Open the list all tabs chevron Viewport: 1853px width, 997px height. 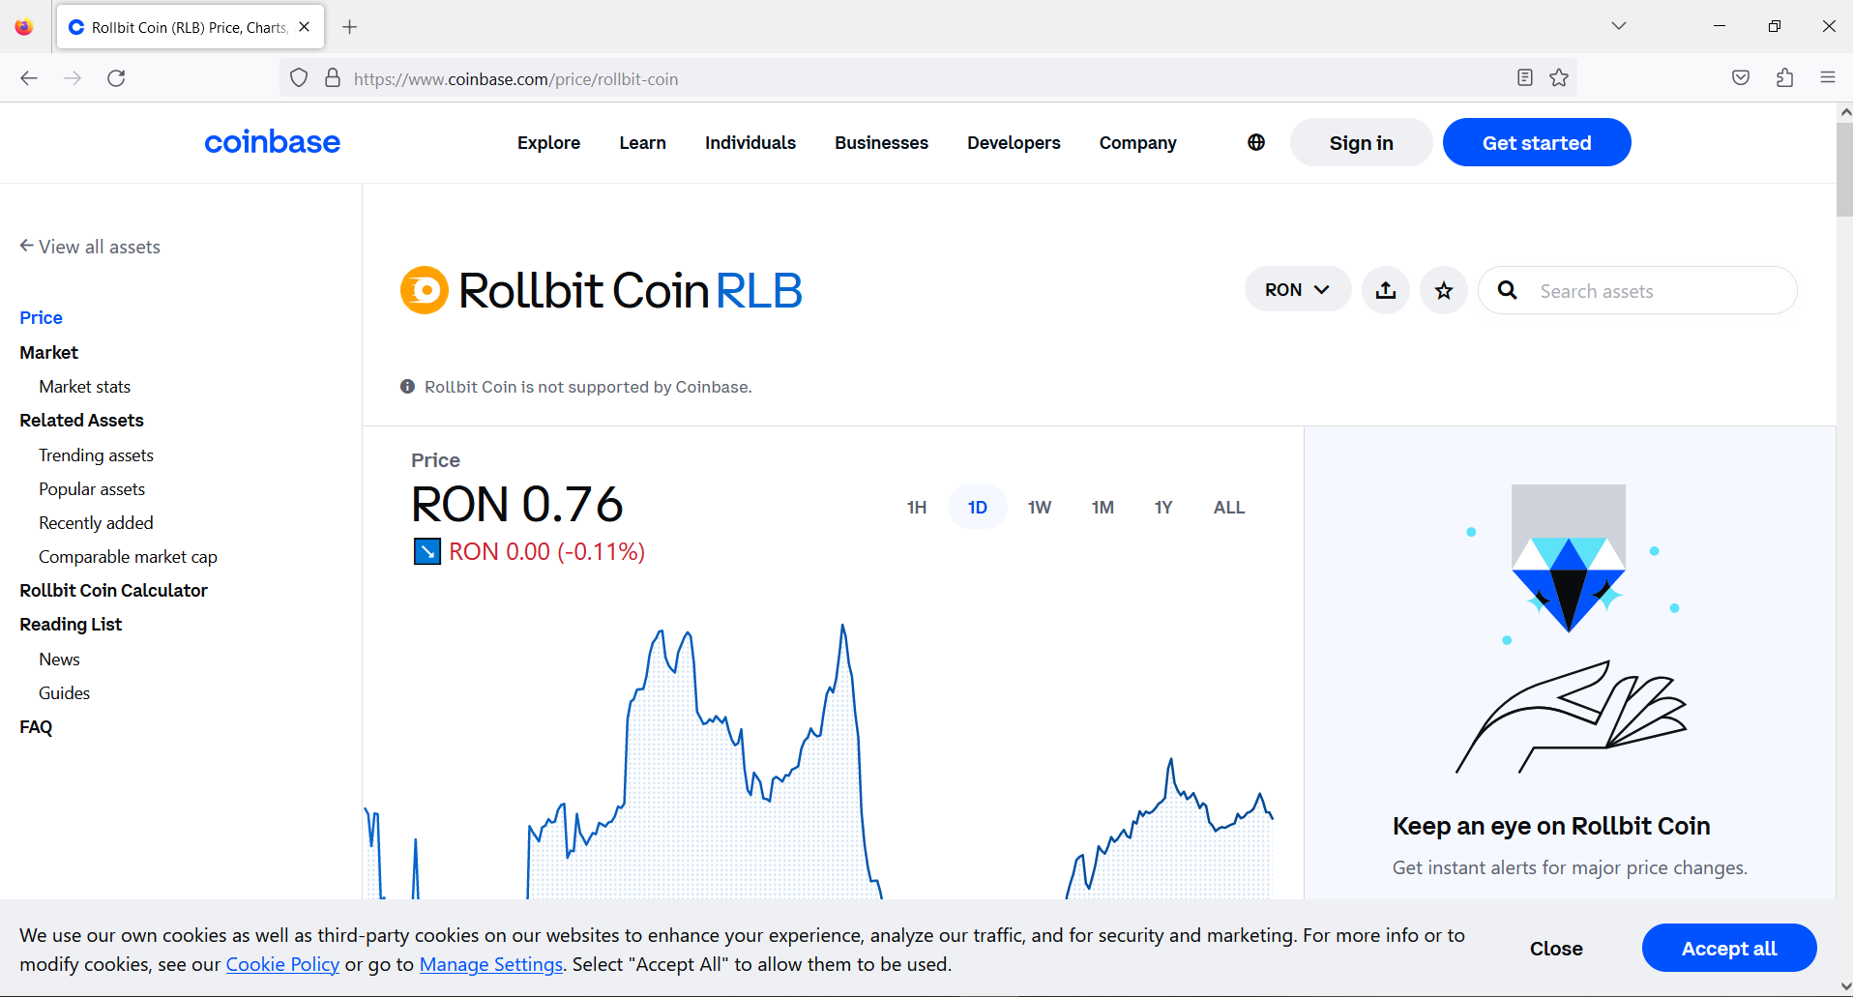click(x=1618, y=26)
